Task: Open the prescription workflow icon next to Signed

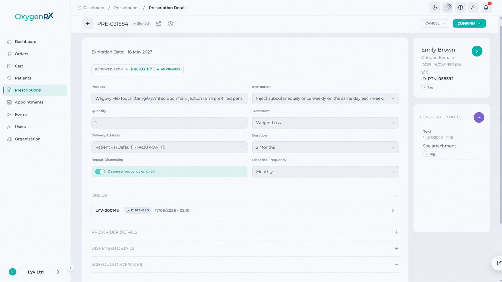Action: [x=158, y=24]
